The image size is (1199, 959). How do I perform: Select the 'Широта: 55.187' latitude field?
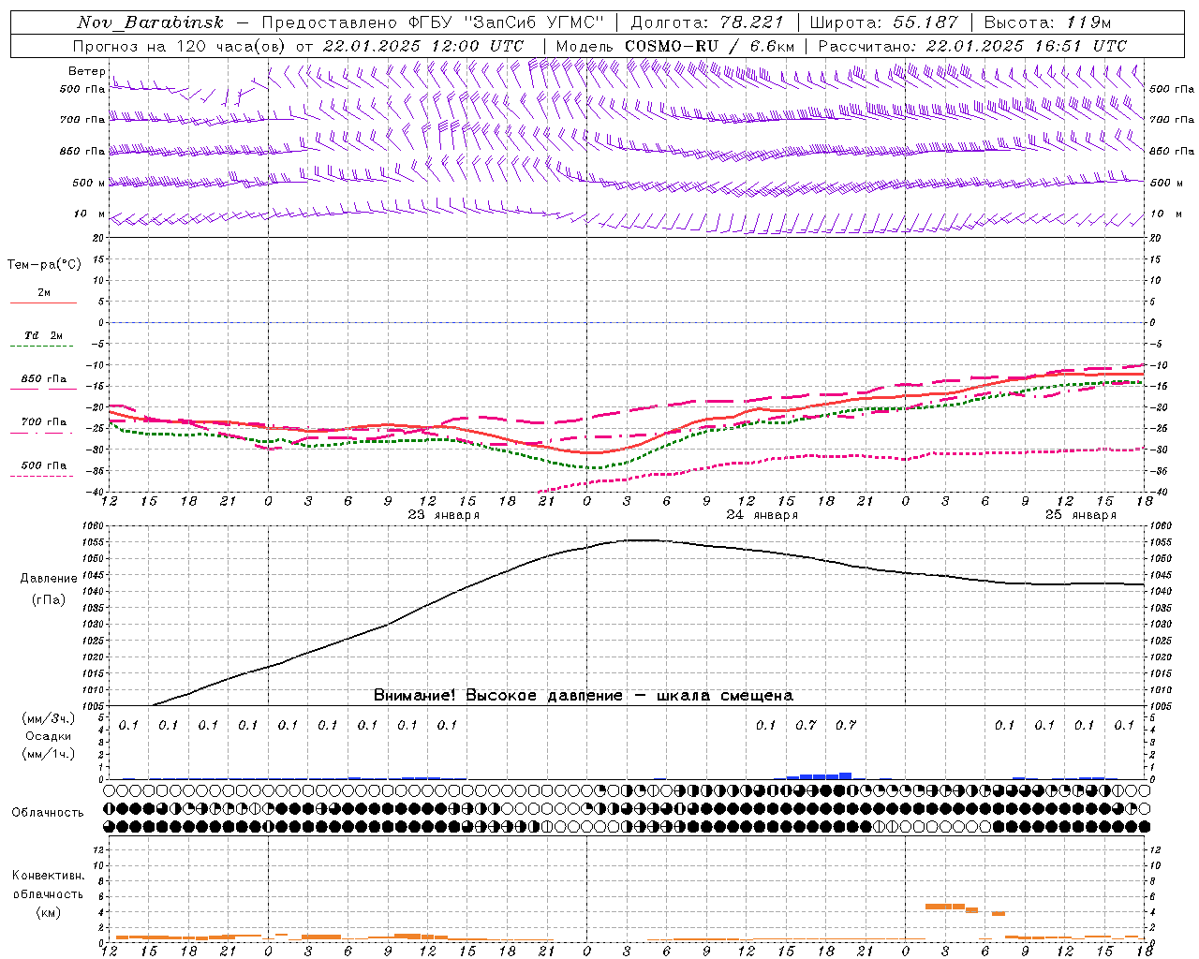(x=884, y=22)
